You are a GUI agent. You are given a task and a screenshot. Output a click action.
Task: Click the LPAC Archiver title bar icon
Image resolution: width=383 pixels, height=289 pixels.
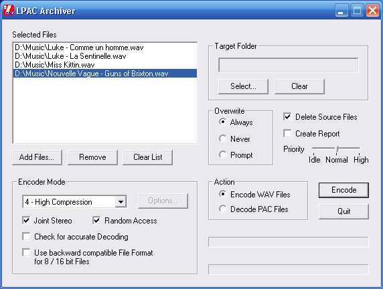(x=9, y=10)
